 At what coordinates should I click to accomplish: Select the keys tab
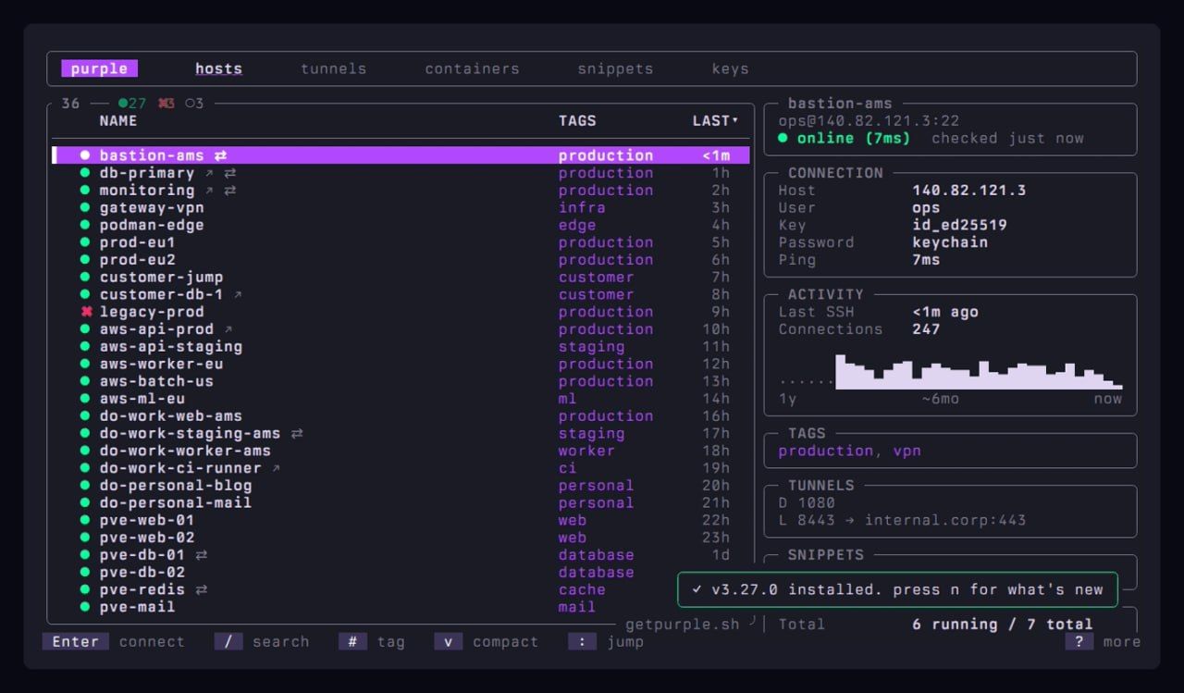[x=730, y=68]
